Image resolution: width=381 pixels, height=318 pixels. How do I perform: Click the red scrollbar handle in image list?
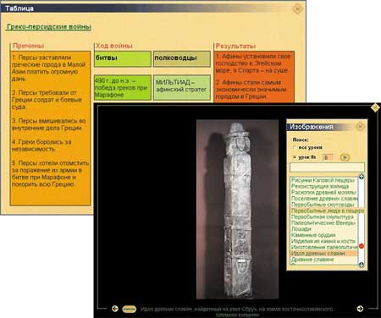click(361, 246)
